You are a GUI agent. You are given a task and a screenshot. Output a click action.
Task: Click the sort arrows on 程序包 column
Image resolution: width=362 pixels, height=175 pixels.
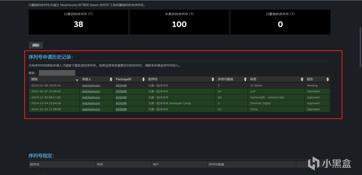coord(213,79)
